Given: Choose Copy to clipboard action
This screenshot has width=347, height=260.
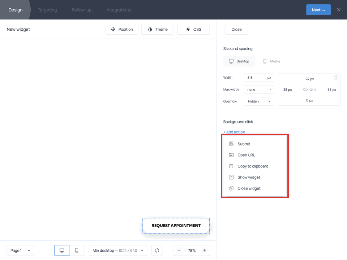Looking at the screenshot, I should [253, 166].
